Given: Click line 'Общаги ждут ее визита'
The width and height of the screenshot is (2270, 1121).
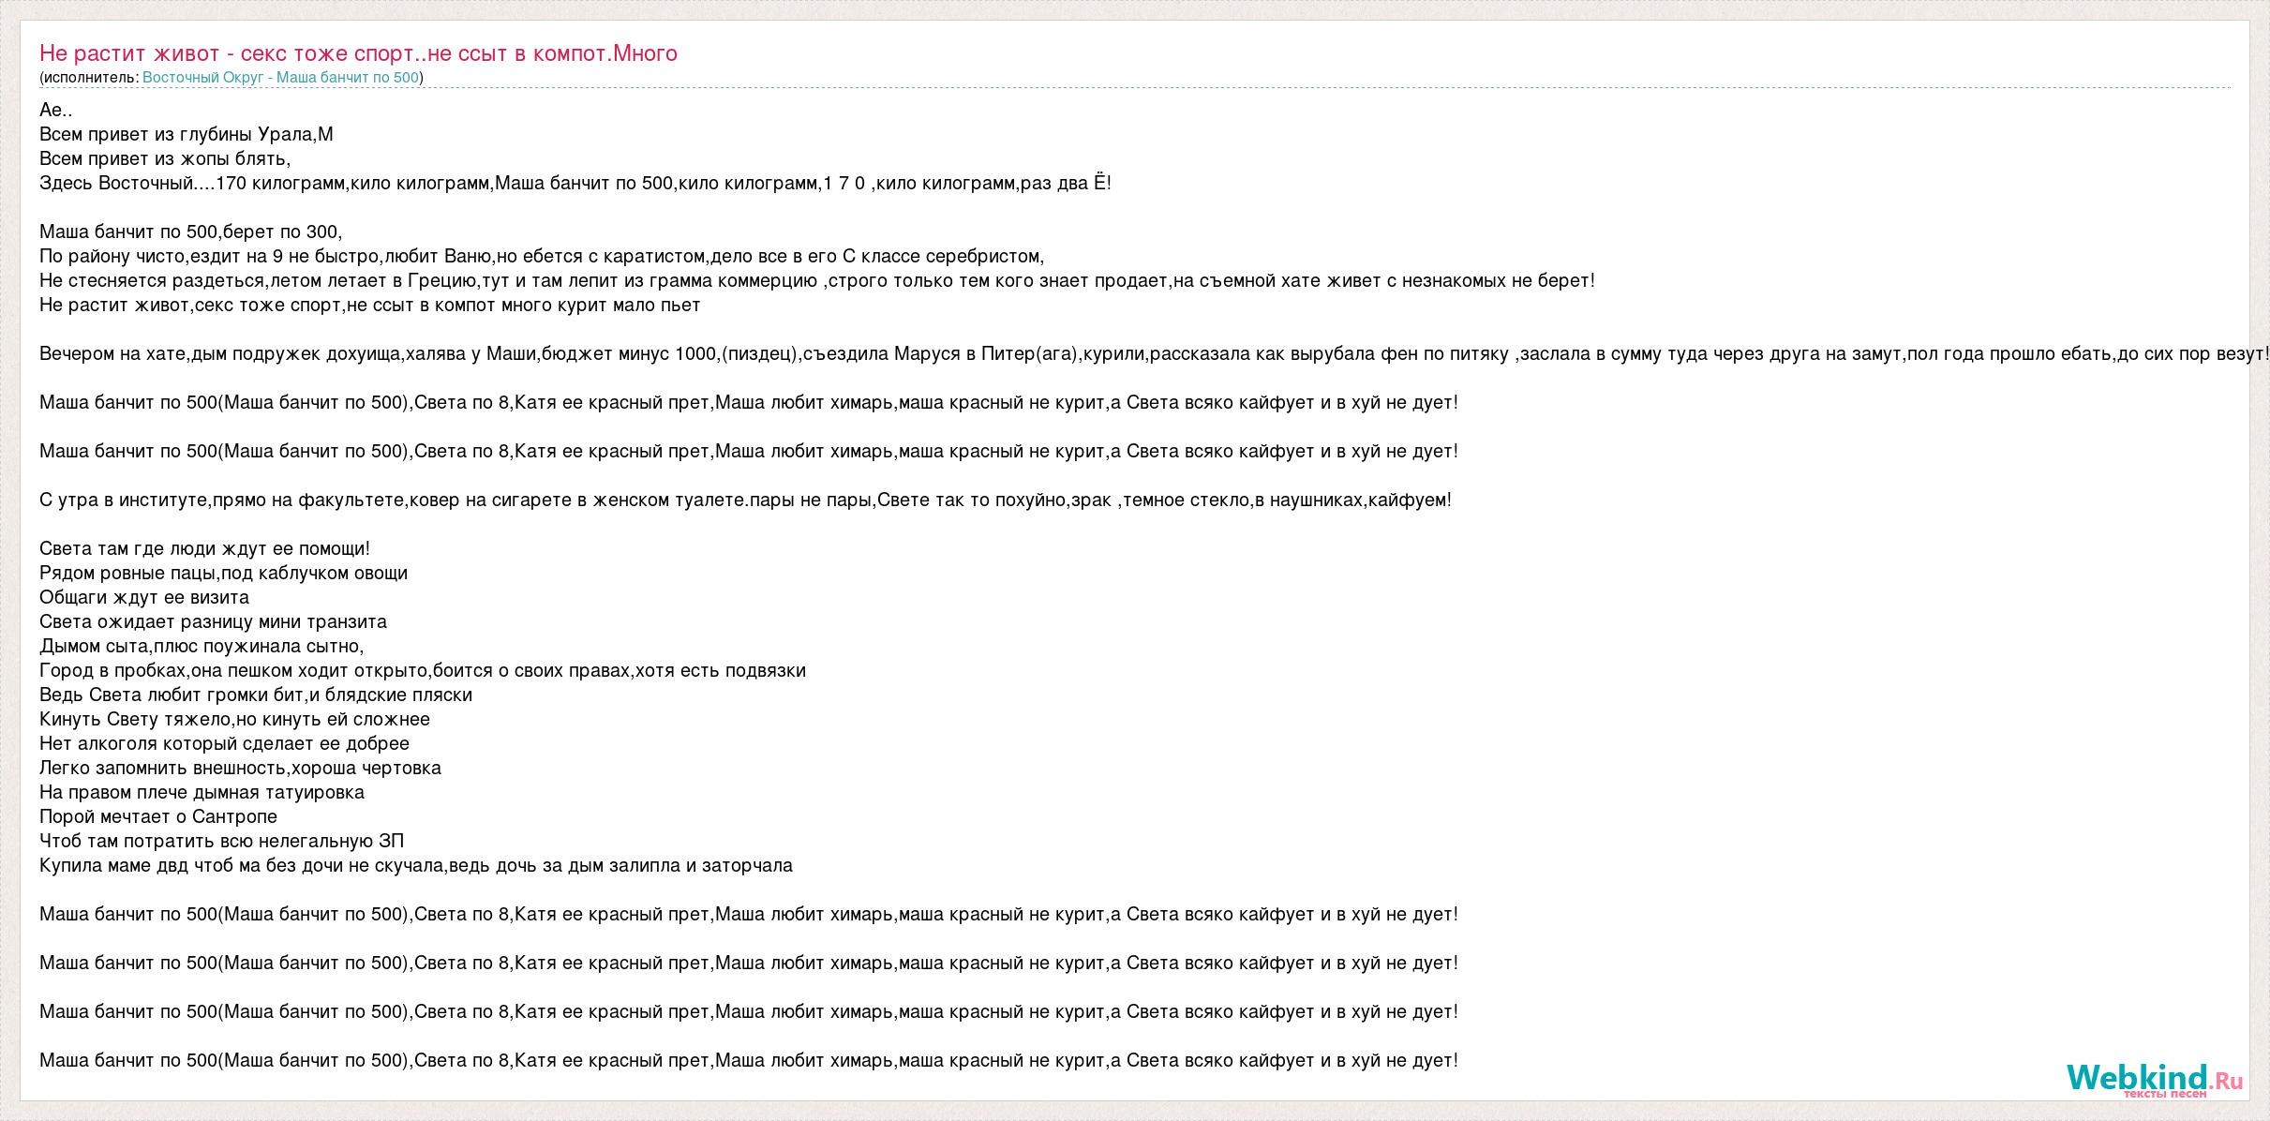Looking at the screenshot, I should point(144,597).
